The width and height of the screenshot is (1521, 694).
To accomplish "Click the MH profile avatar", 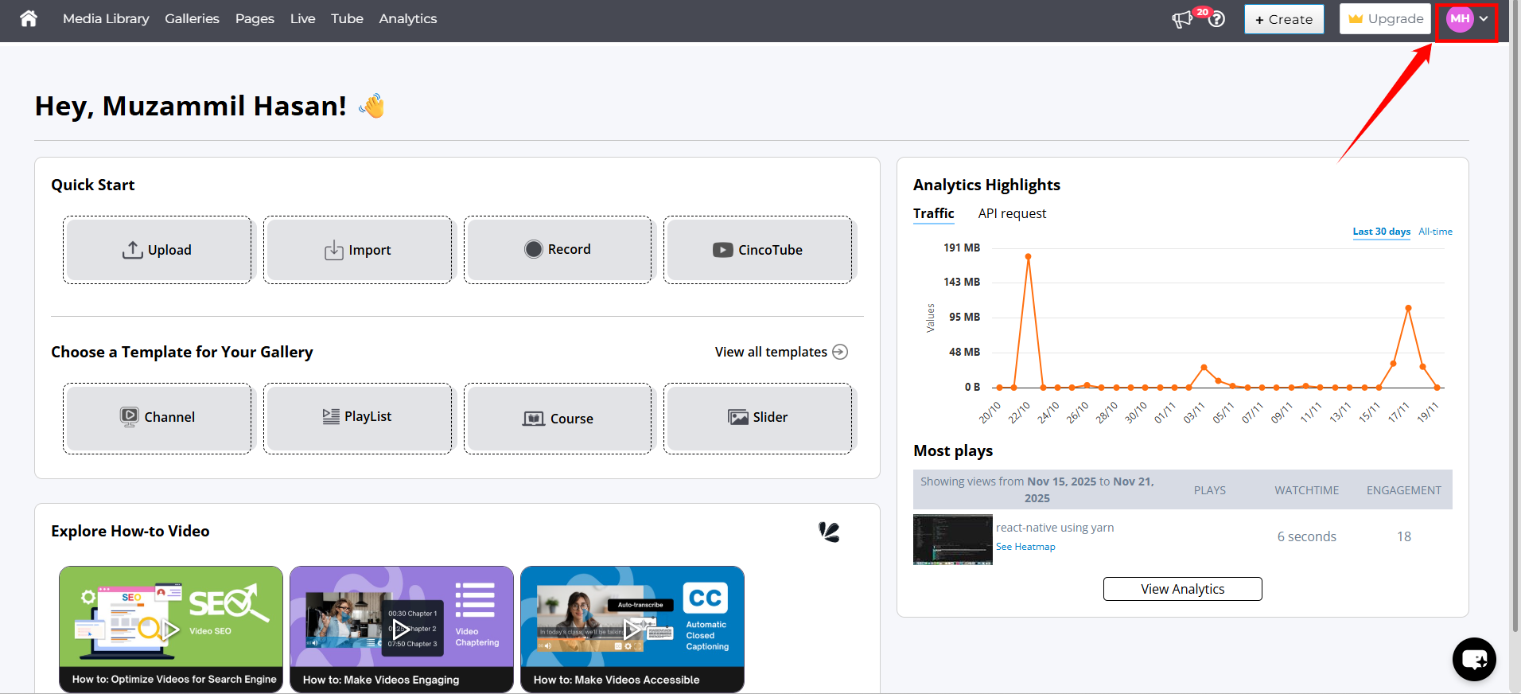I will pos(1460,19).
